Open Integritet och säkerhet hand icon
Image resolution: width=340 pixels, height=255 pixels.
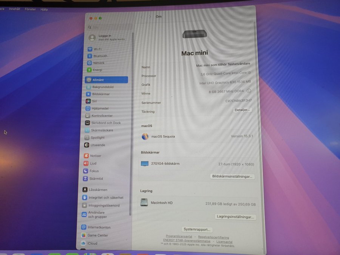point(85,198)
